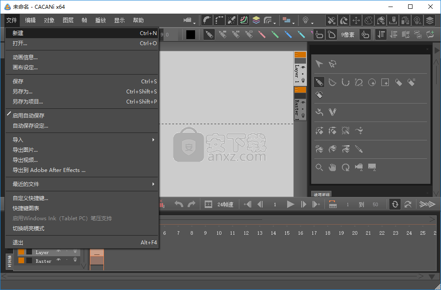The height and width of the screenshot is (290, 441).
Task: Click the orange swatch of Raster row
Action: [x=21, y=261]
